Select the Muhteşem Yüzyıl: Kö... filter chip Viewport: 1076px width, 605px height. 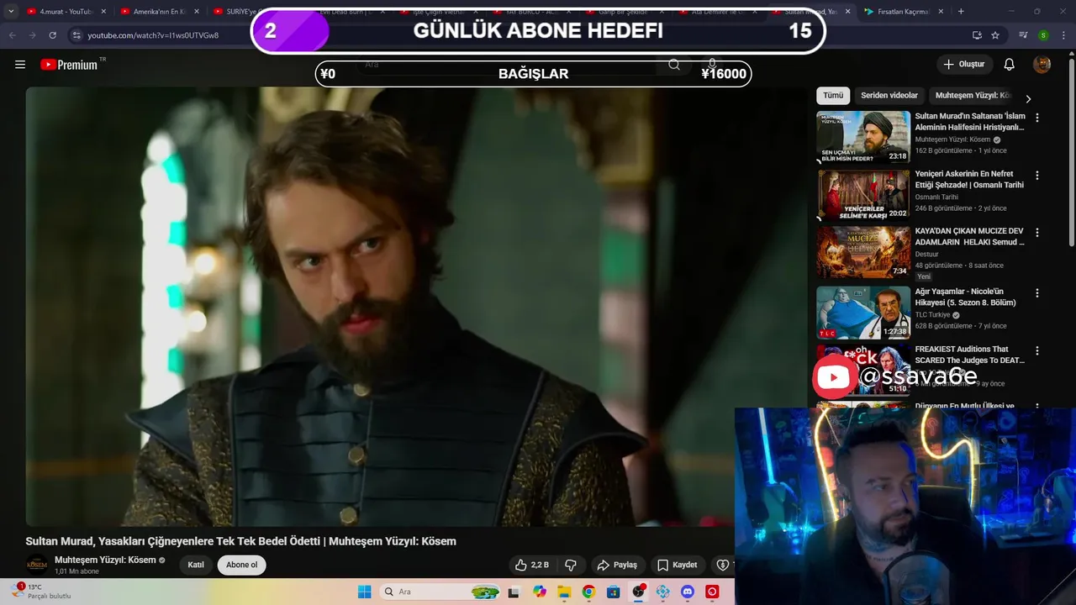pyautogui.click(x=973, y=96)
